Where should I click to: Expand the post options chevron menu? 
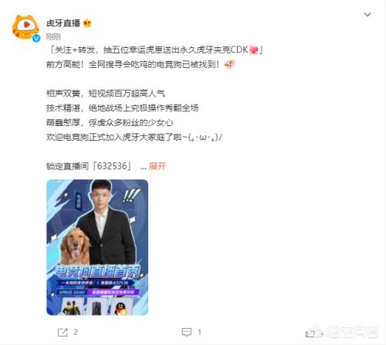[x=367, y=15]
